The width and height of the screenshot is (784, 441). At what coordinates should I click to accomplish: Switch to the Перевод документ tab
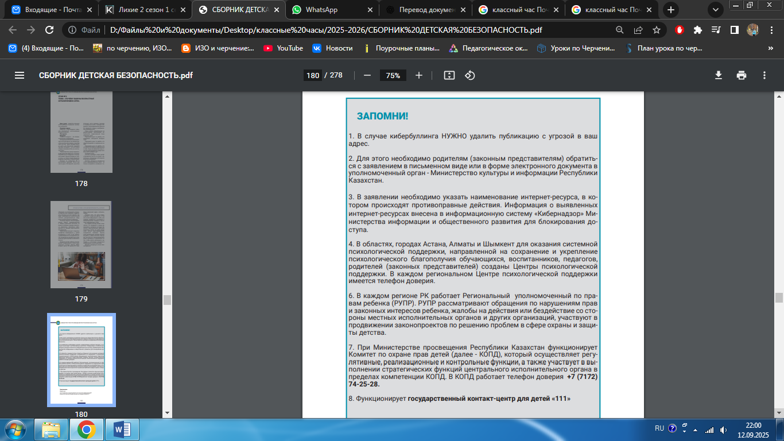(425, 10)
